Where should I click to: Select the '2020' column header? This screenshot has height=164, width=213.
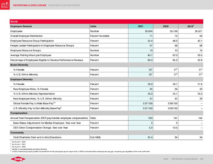pos(165,26)
